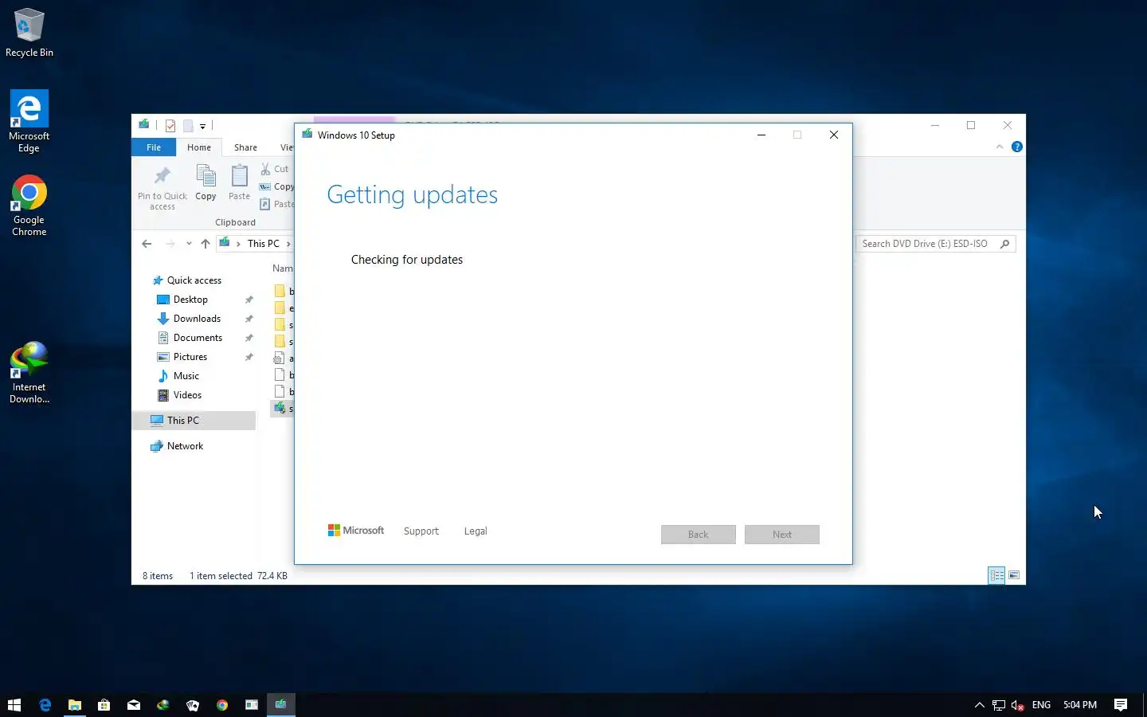Switch Explorer to Large icons view

point(1014,575)
